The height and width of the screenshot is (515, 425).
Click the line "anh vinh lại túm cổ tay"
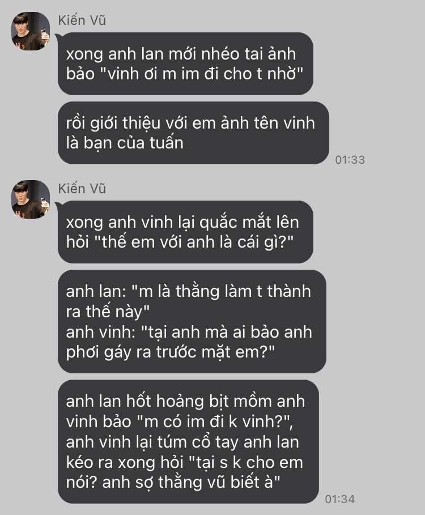[x=182, y=442]
